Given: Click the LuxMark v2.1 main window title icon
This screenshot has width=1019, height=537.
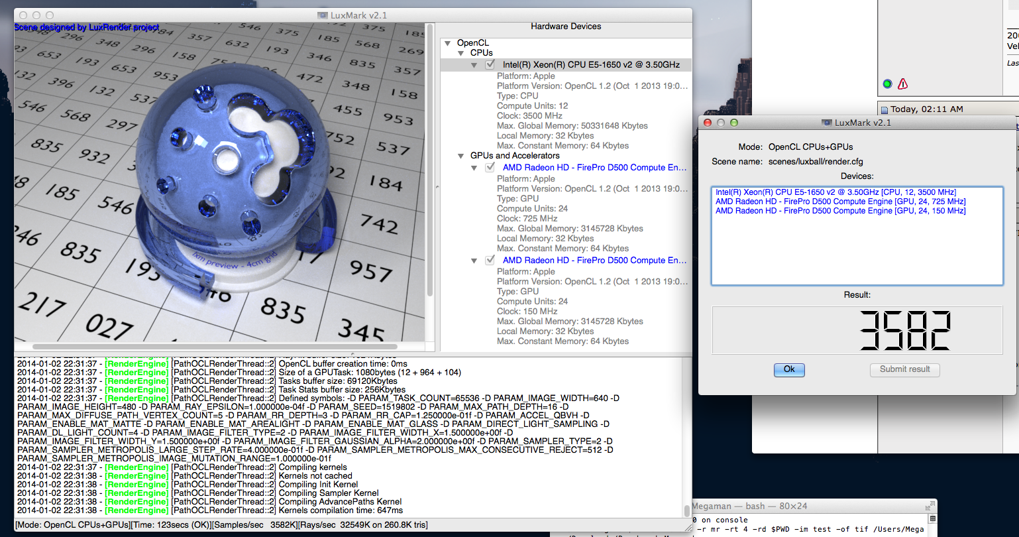Looking at the screenshot, I should (323, 15).
